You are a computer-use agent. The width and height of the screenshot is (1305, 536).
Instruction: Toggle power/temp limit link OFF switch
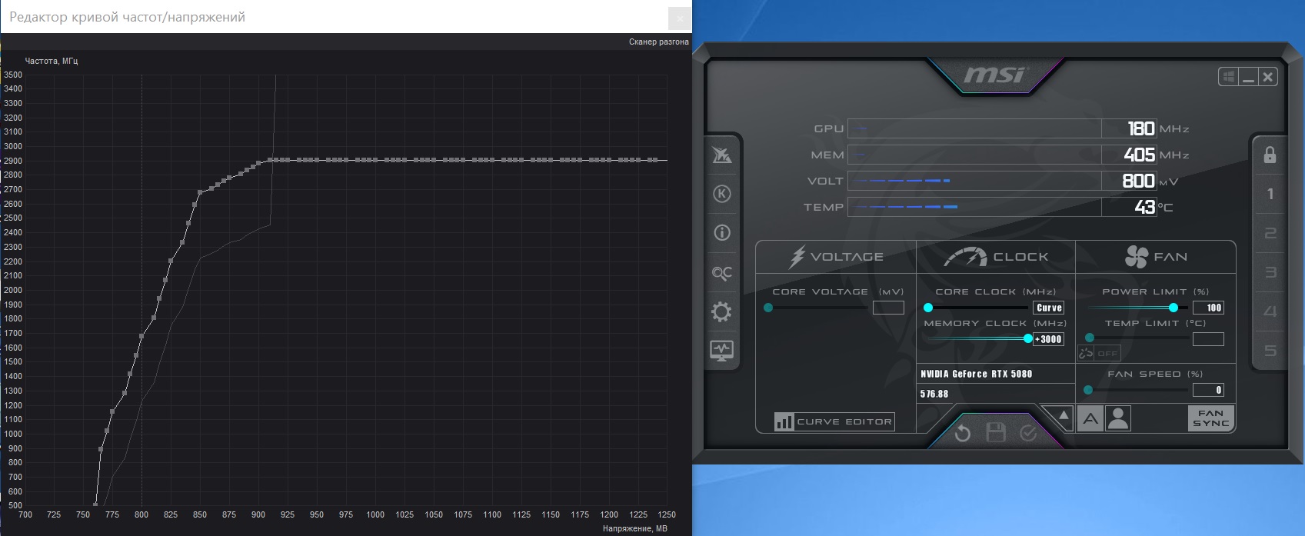(1100, 353)
